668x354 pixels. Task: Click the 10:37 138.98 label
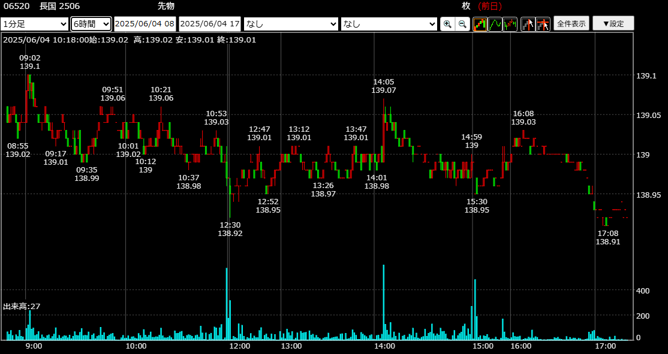click(189, 181)
